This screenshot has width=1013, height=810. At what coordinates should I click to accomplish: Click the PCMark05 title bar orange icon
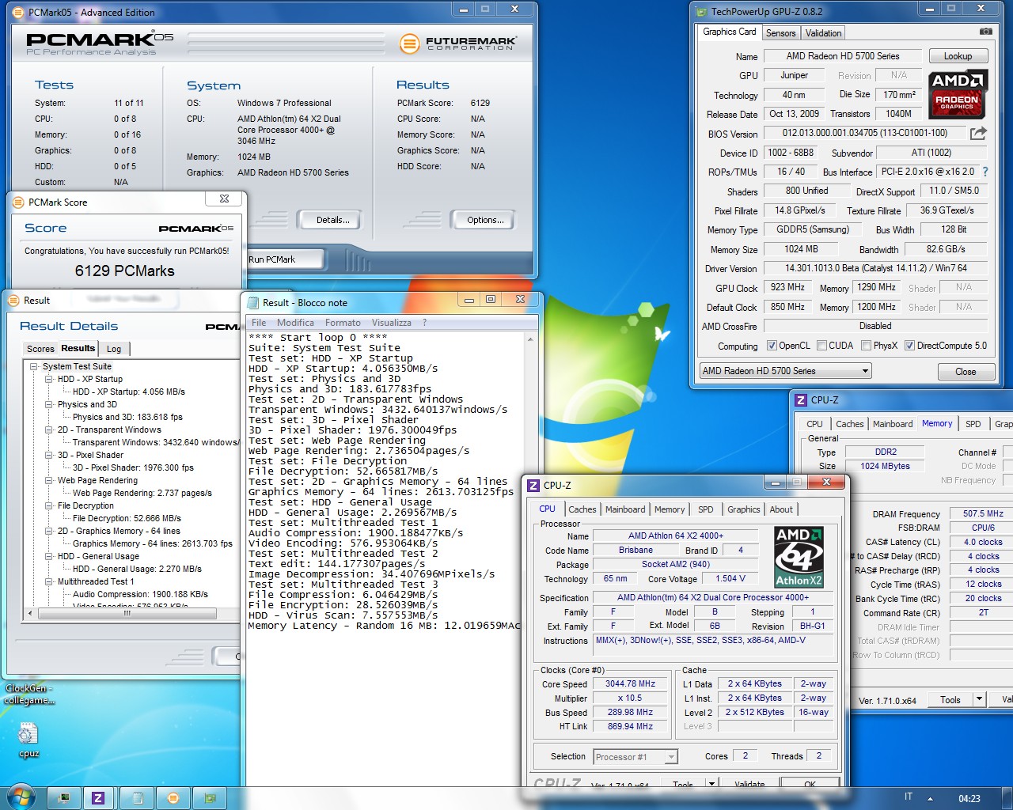pos(18,12)
